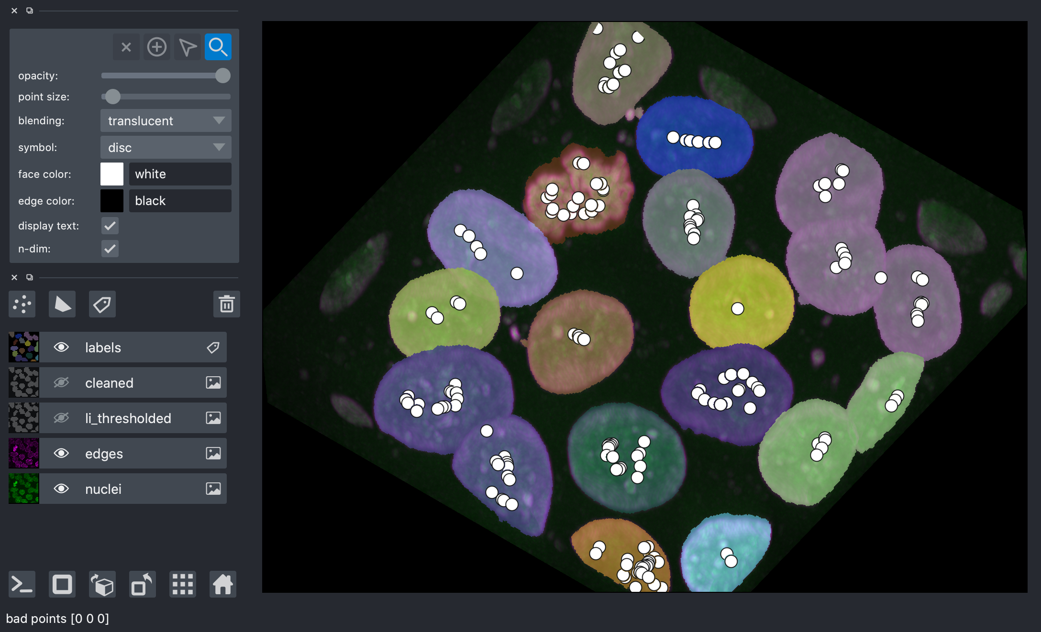1041x632 pixels.
Task: Adjust the point size slider handle
Action: click(112, 97)
